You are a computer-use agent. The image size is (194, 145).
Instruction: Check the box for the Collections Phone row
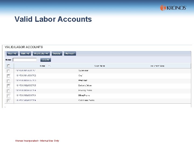pos(8,101)
